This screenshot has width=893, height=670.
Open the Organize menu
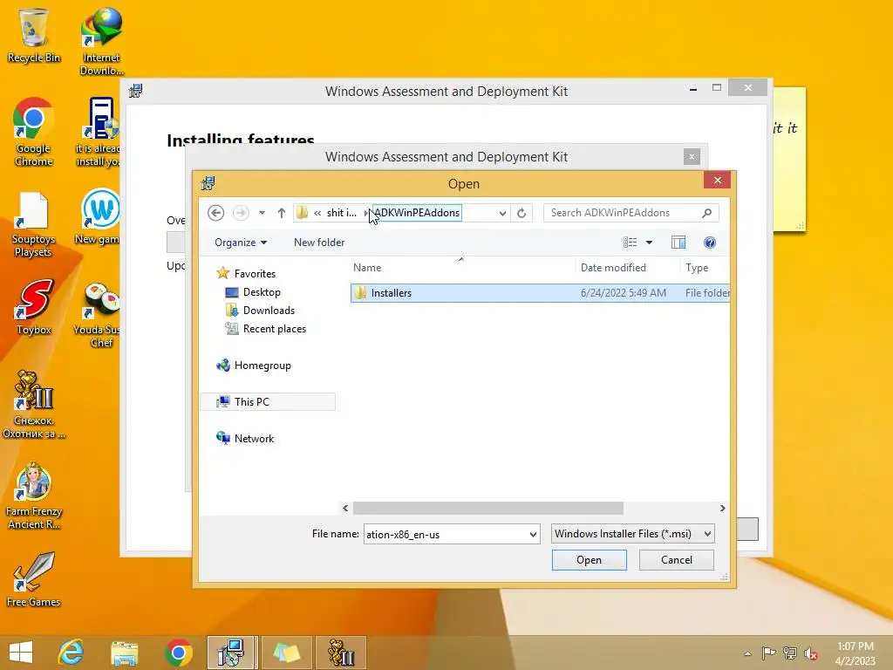pyautogui.click(x=241, y=243)
